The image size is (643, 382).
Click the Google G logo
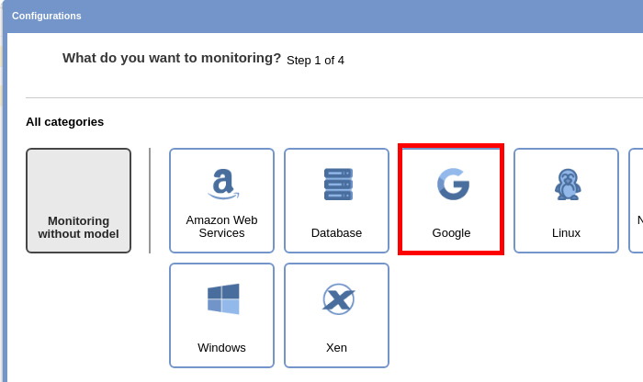pyautogui.click(x=452, y=184)
